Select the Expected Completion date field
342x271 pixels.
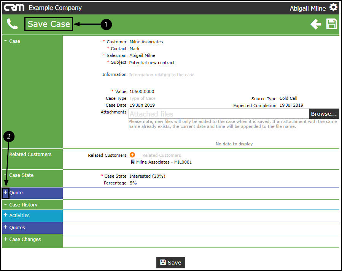coord(291,106)
